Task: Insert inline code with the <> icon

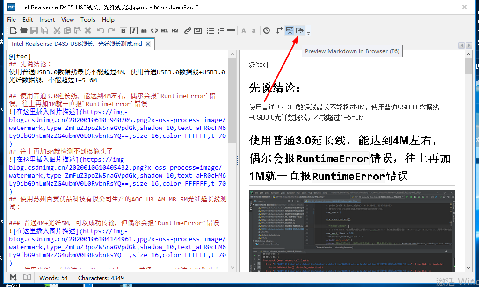Action: (x=154, y=30)
